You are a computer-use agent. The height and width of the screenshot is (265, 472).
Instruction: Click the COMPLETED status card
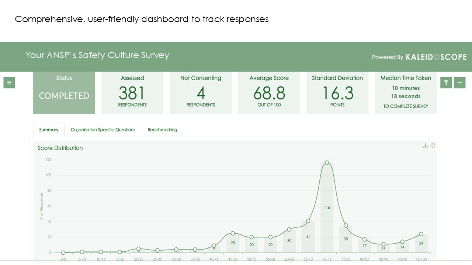[x=64, y=92]
